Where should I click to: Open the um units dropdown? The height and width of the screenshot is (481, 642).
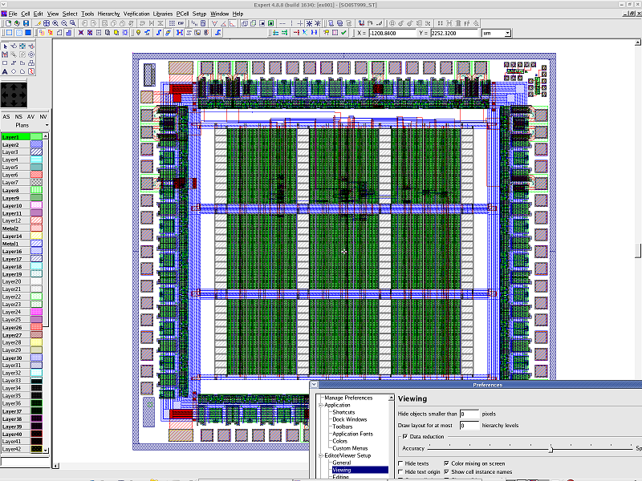click(507, 33)
